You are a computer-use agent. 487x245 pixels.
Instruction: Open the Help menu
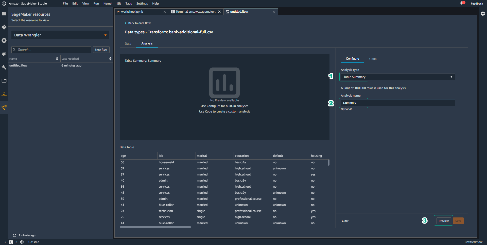click(x=155, y=4)
